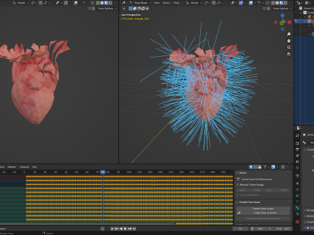Click play reverse button
Screen dimensions: 314x235
[x=121, y=228]
